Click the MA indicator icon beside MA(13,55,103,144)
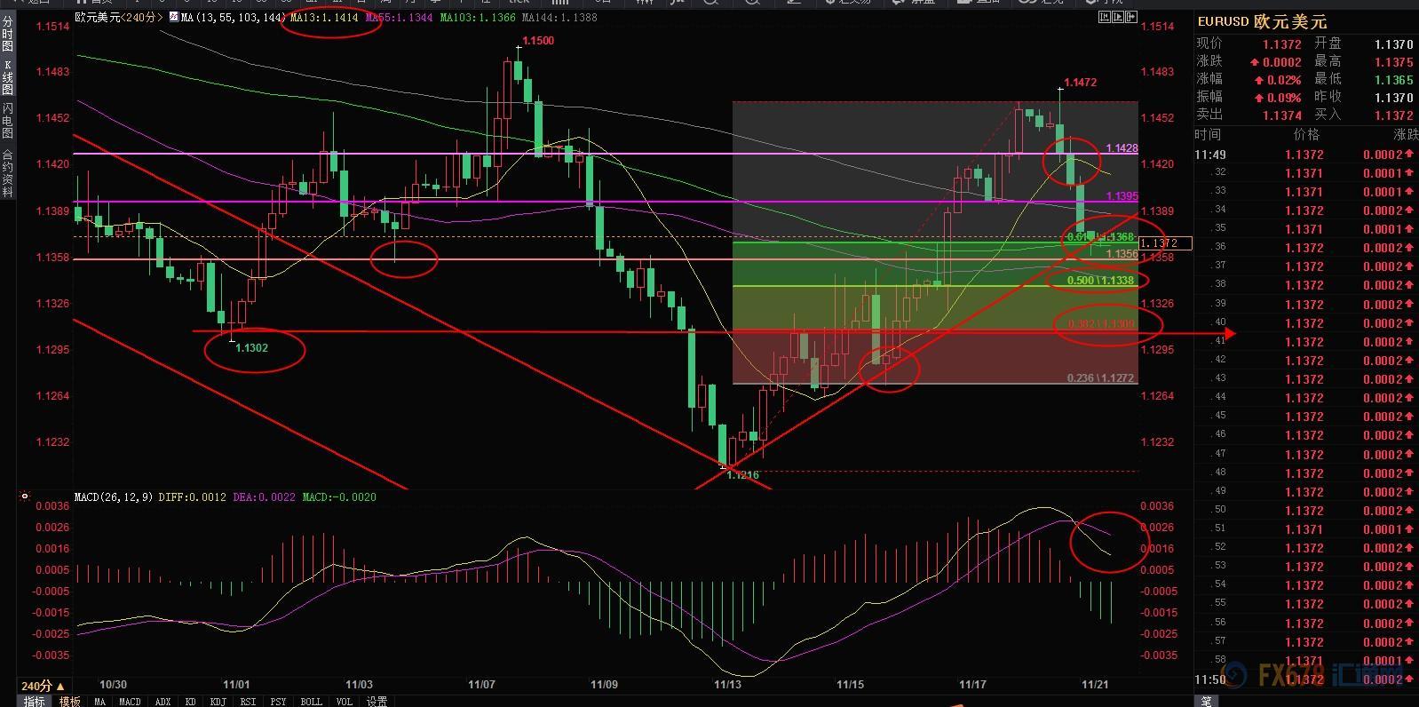Screen dimensions: 1419x707 coord(173,17)
